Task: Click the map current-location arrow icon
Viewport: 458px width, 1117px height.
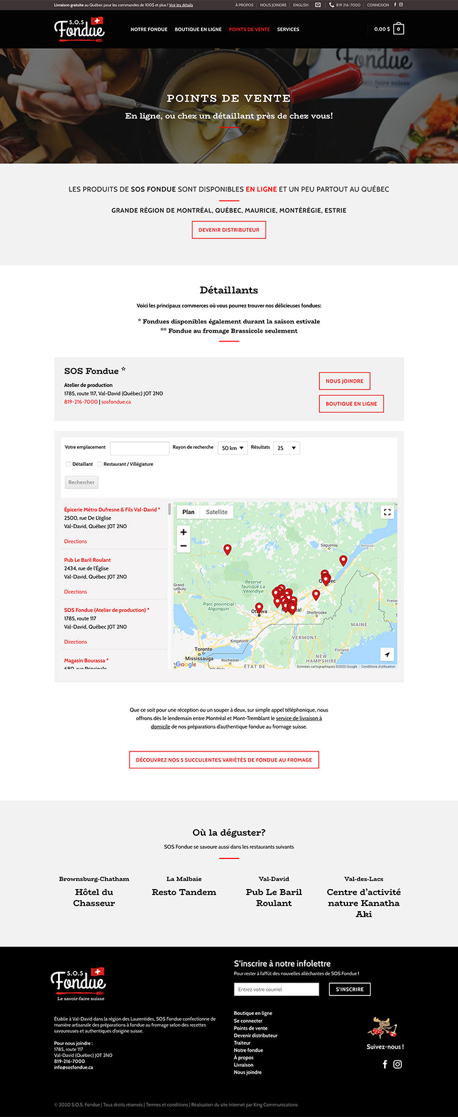Action: (387, 654)
